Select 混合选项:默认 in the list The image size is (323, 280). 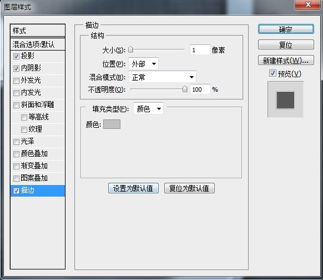pos(38,44)
